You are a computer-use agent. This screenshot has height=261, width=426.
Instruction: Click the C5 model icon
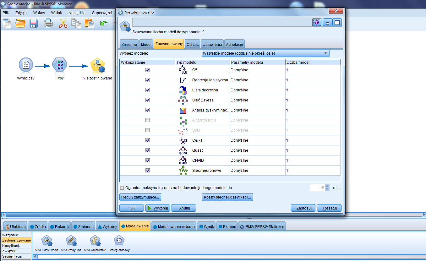pos(183,70)
